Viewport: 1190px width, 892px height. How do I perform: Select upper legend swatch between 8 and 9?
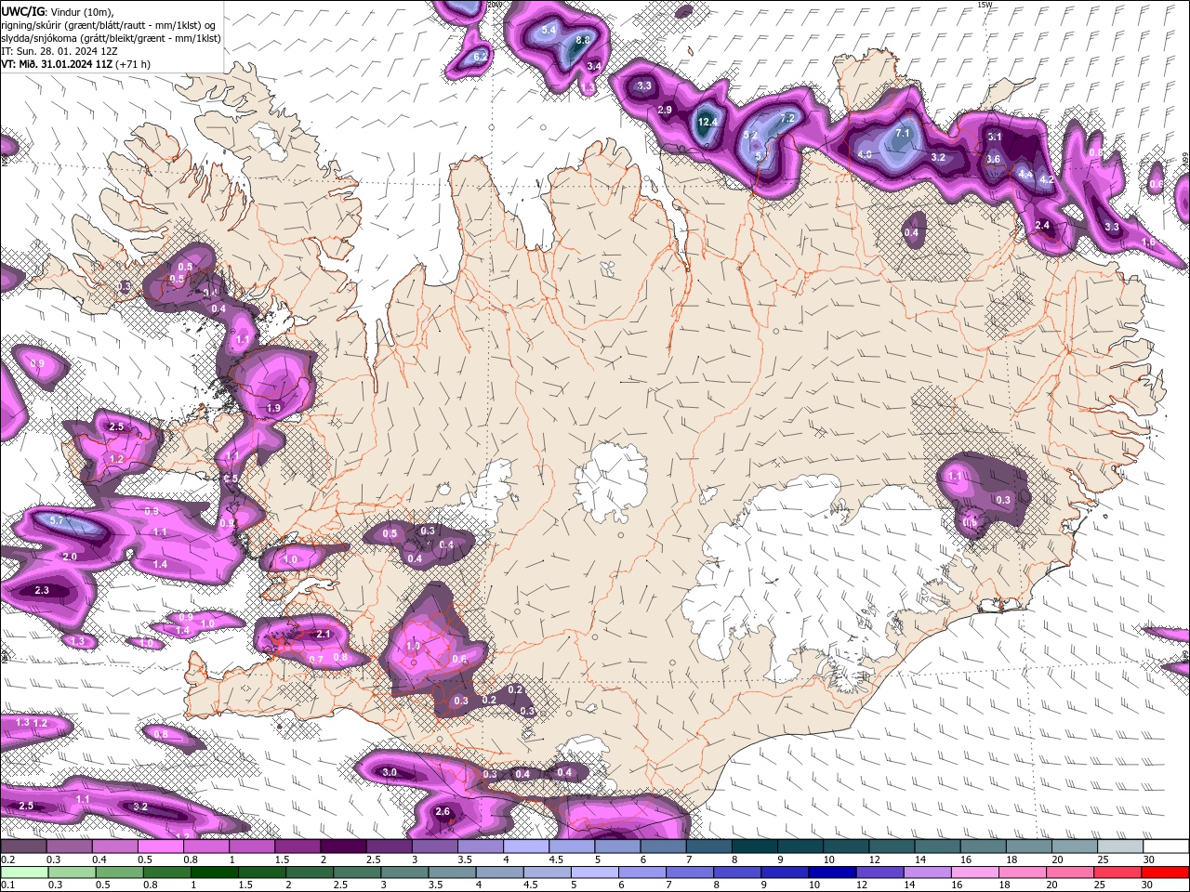point(755,846)
